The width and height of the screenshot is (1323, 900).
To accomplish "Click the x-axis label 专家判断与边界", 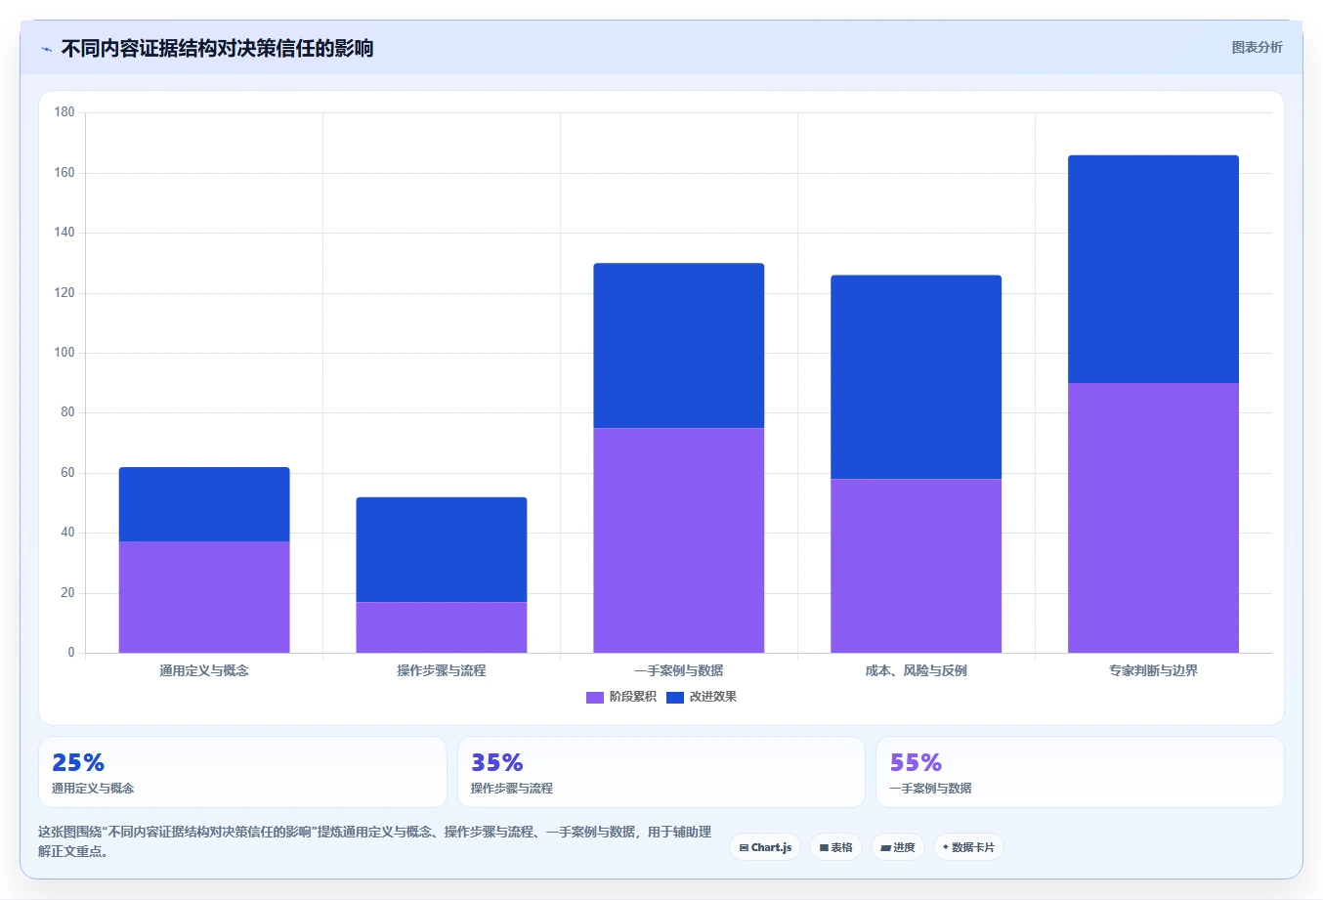I will pyautogui.click(x=1153, y=670).
